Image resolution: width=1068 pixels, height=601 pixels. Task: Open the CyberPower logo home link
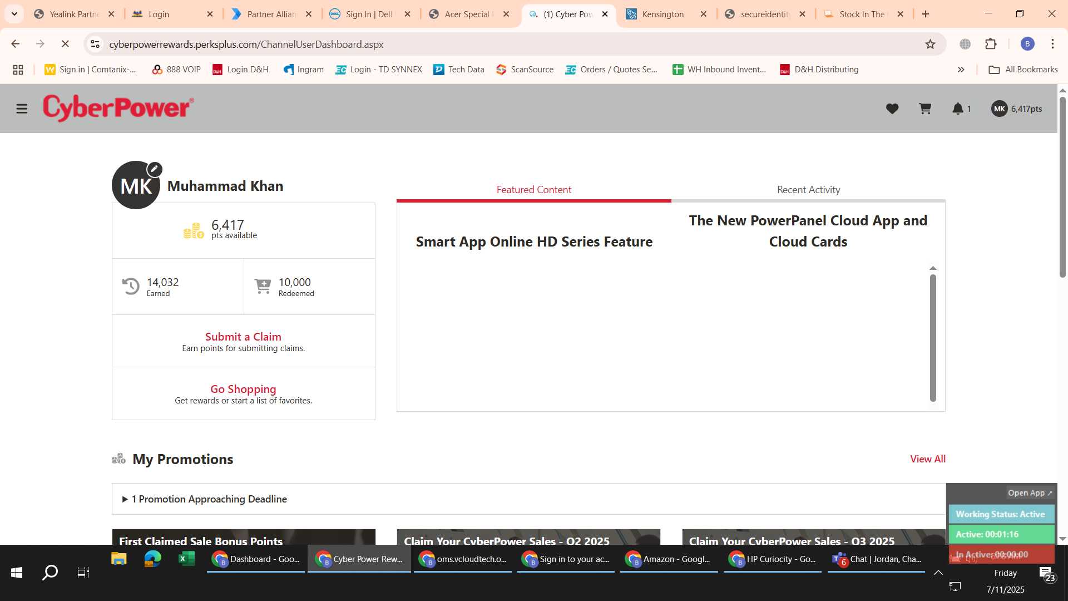(118, 108)
